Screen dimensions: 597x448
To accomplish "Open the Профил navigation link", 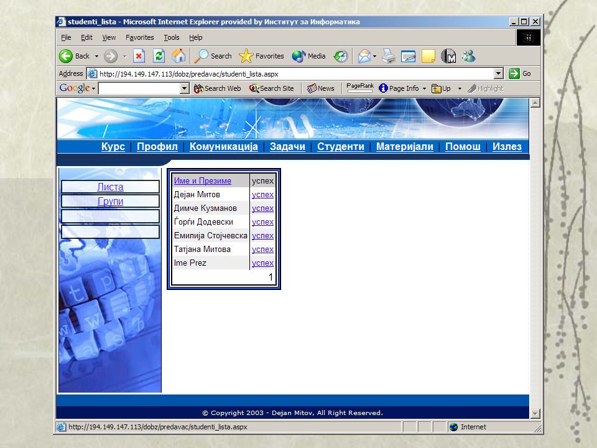I will (157, 147).
